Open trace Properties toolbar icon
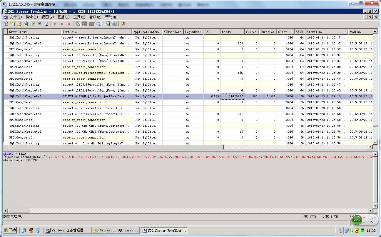 pyautogui.click(x=33, y=24)
